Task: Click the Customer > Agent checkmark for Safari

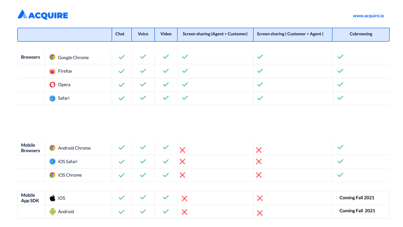Action: click(260, 98)
